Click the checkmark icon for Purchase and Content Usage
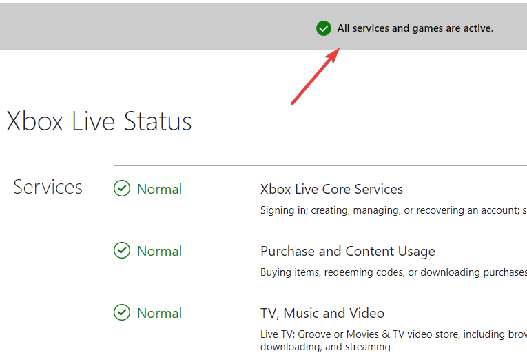527x364 pixels. click(122, 250)
